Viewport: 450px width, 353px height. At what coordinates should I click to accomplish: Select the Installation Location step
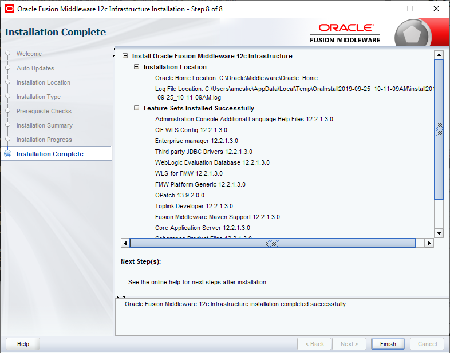point(44,82)
